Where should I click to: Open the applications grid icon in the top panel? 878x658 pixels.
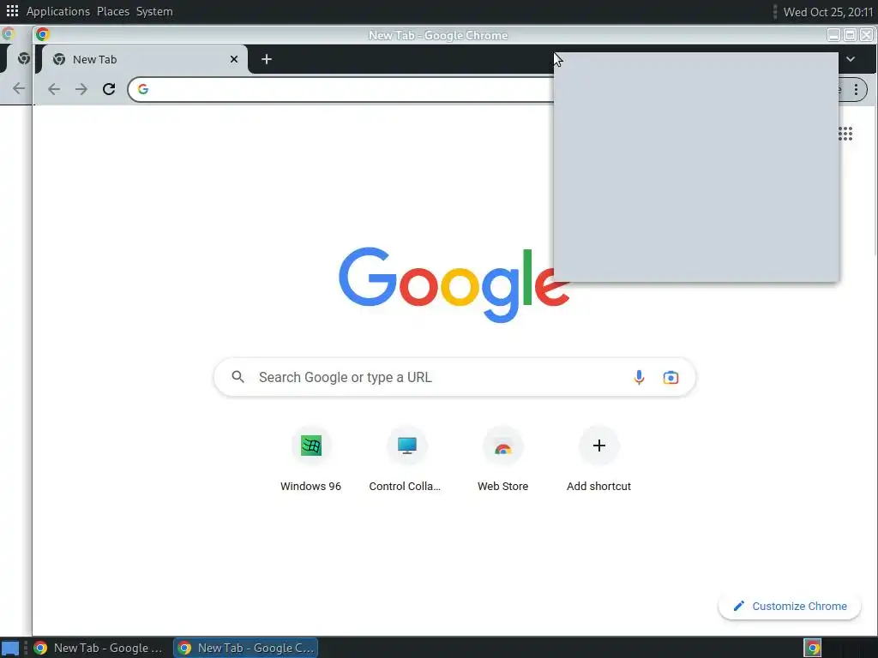coord(12,11)
